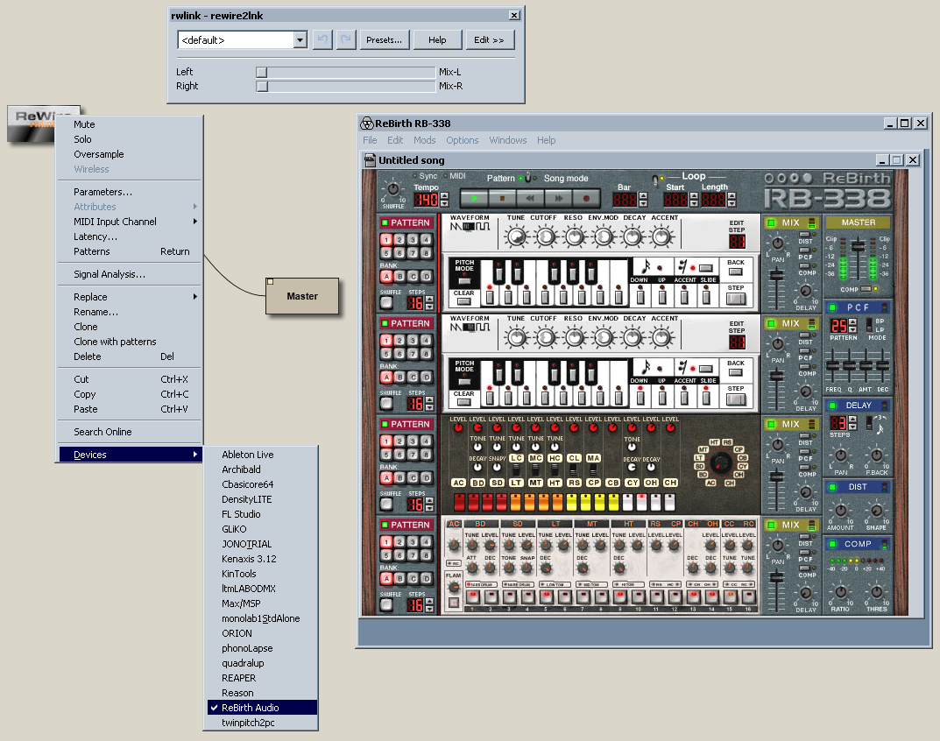Select Reason from the Devices list

238,693
